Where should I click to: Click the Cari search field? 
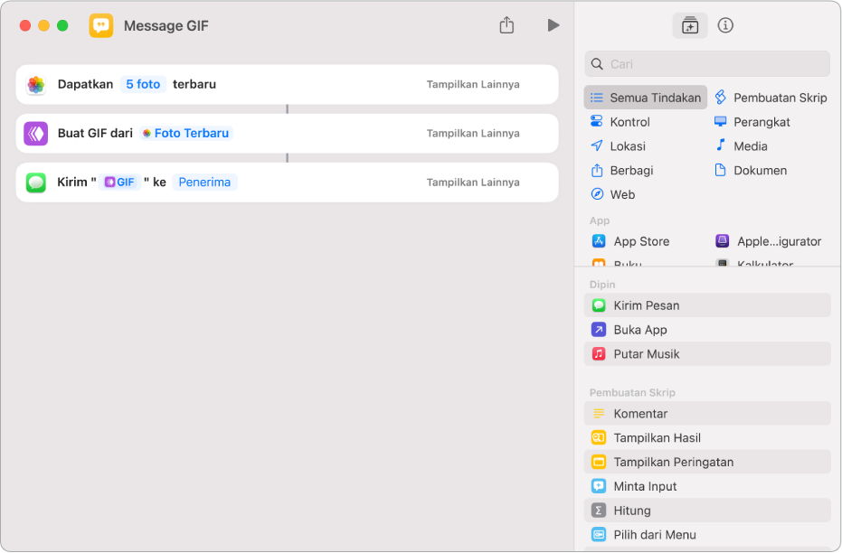707,64
